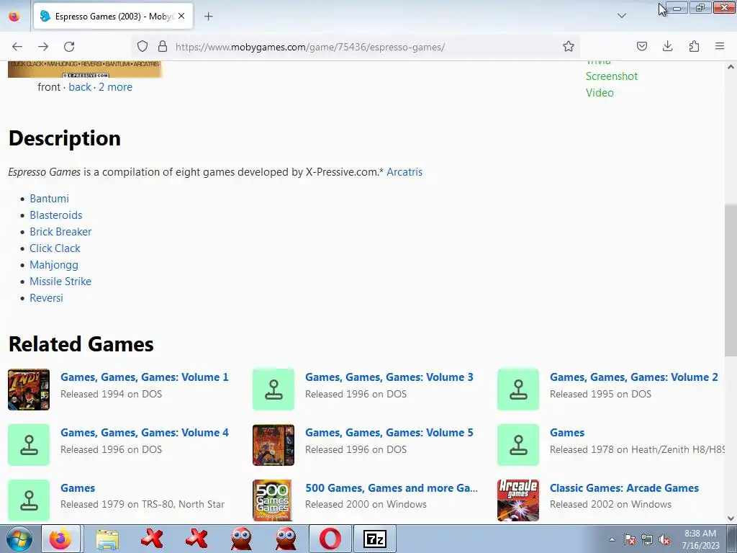The image size is (737, 553).
Task: Click 500 Games cover thumbnail
Action: 273,500
